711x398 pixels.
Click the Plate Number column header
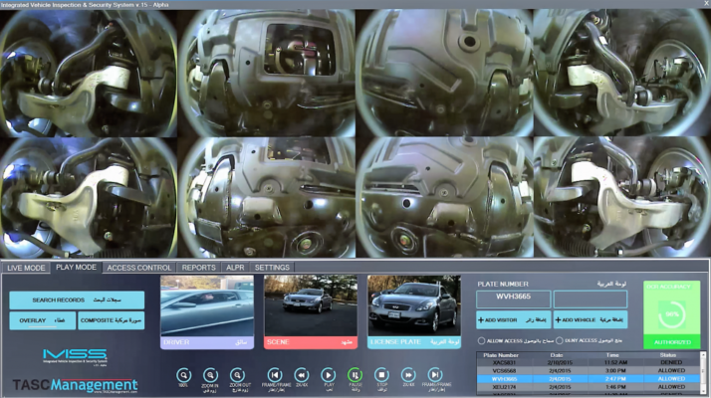tap(501, 355)
